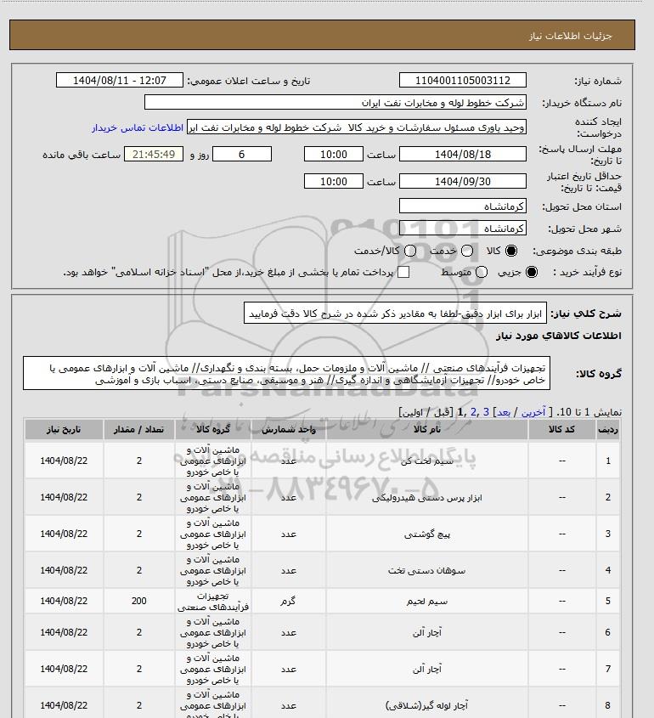This screenshot has width=654, height=718.
Task: Select item آچار لوله گیر(شلاقی)
Action: pos(322,703)
